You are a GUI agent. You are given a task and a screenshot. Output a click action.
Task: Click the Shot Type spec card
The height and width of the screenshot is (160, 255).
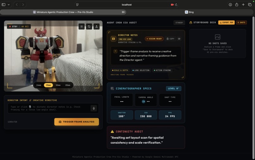[170, 100]
